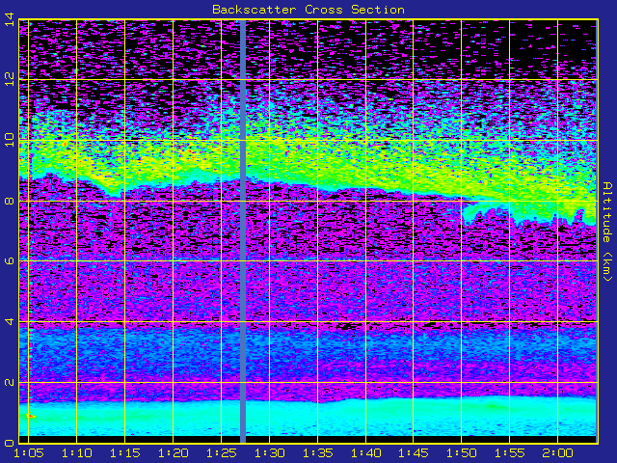Click the altitude label 8

(x=9, y=201)
